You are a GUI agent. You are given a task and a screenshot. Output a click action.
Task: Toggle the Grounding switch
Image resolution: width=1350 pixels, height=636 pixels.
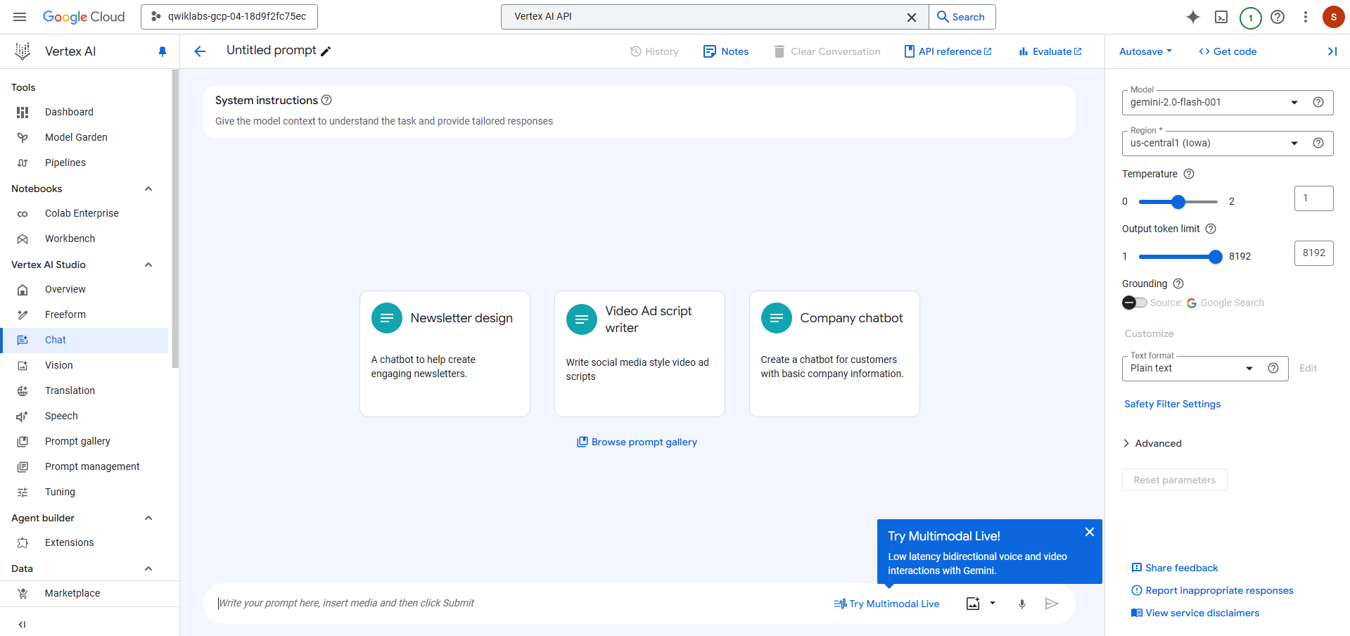pos(1134,303)
